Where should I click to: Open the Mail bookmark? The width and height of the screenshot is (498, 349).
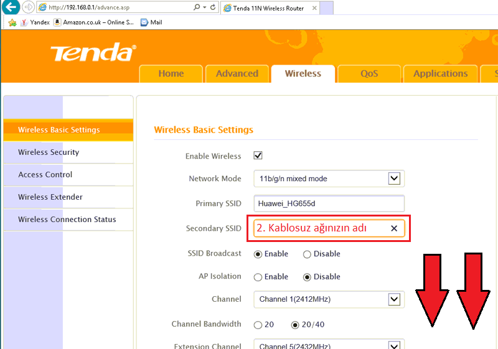tap(151, 22)
